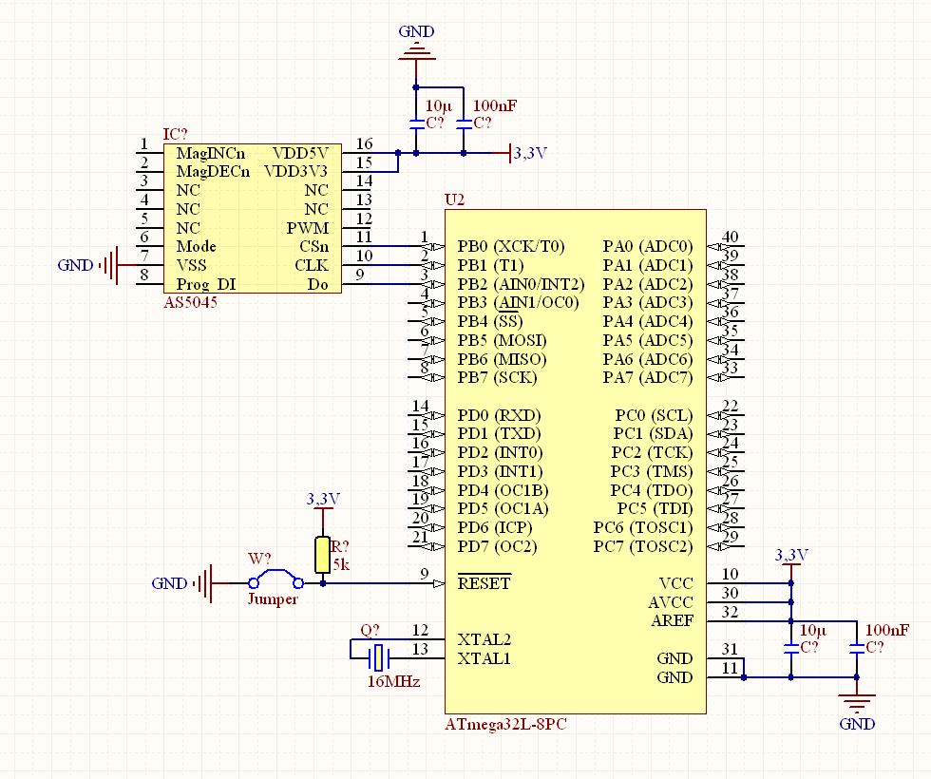Click the 'Q?' designator text
931x779 pixels.
pos(370,630)
